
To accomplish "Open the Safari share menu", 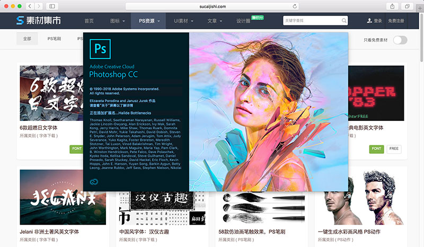I will pyautogui.click(x=392, y=6).
